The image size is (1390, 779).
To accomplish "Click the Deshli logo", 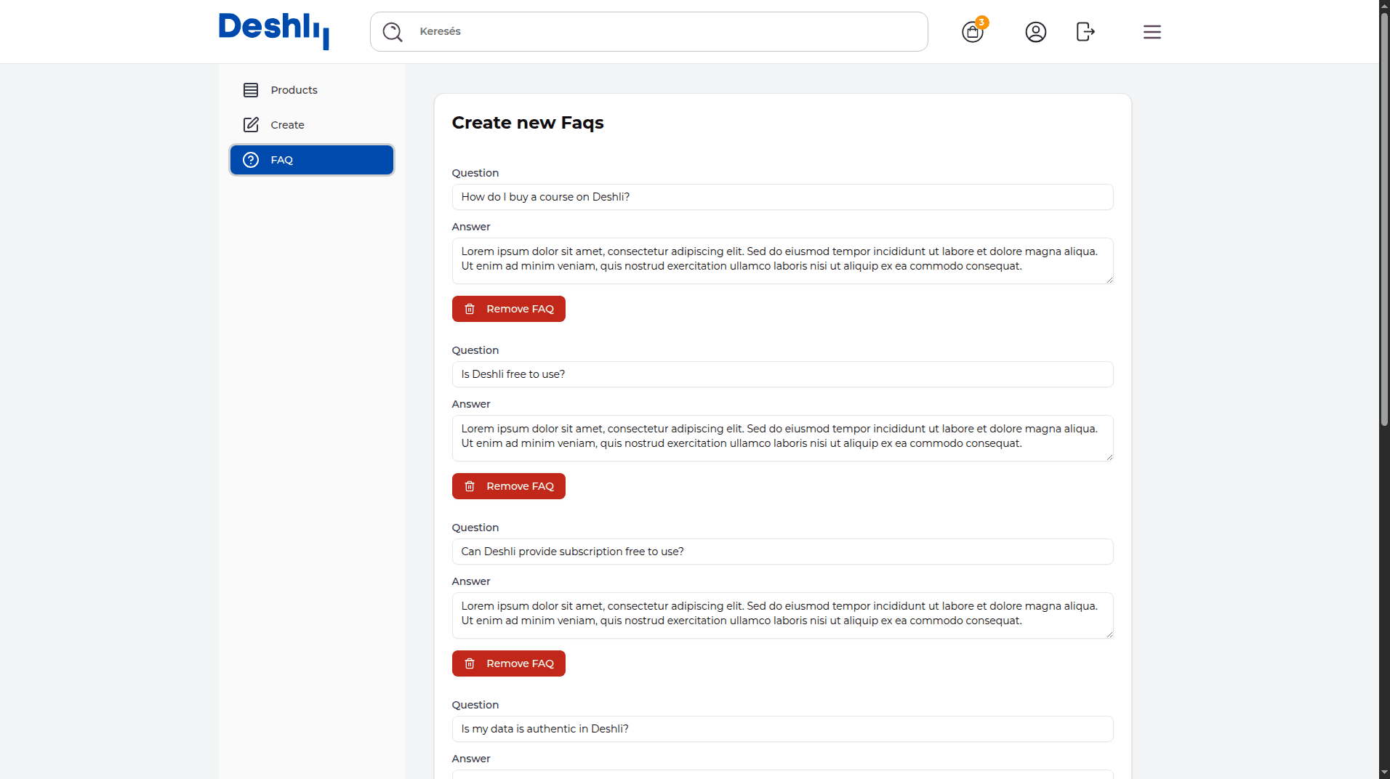I will (273, 31).
